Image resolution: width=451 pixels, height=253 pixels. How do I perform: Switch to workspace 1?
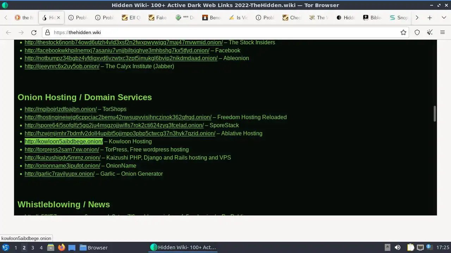click(x=16, y=248)
